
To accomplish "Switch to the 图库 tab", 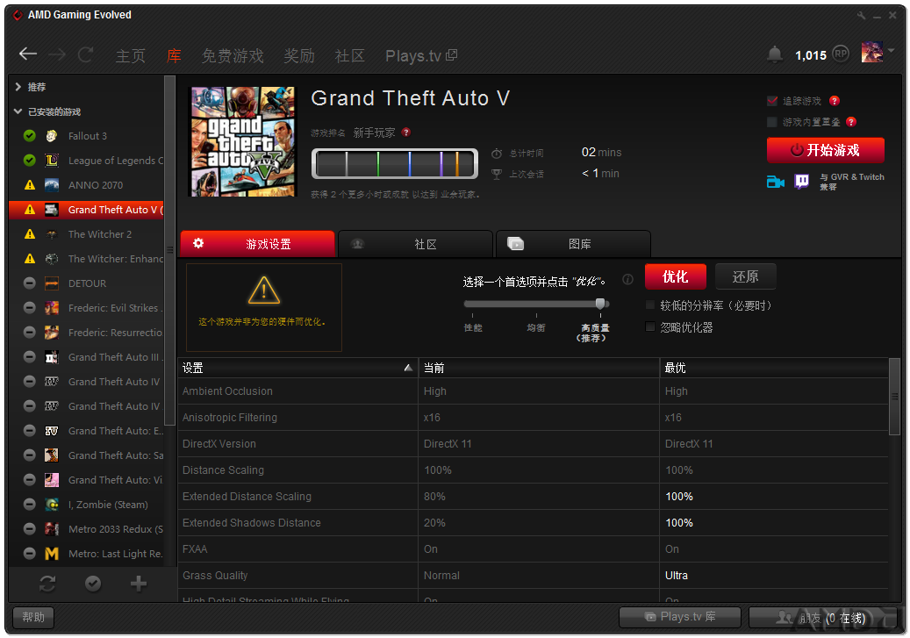I will (x=573, y=244).
